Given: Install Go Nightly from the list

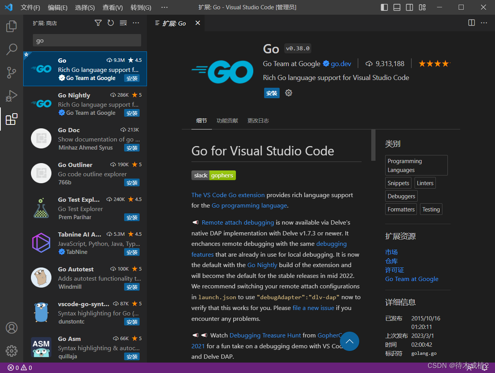Looking at the screenshot, I should tap(132, 113).
